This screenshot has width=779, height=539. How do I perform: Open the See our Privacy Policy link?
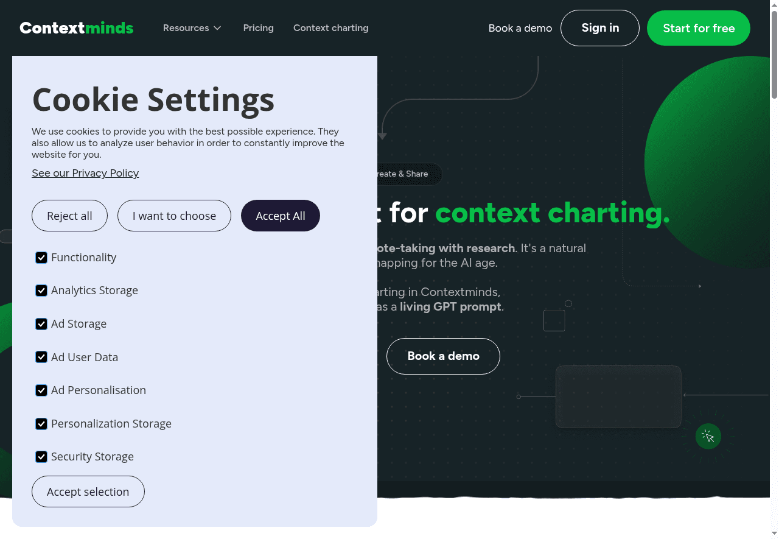tap(85, 173)
